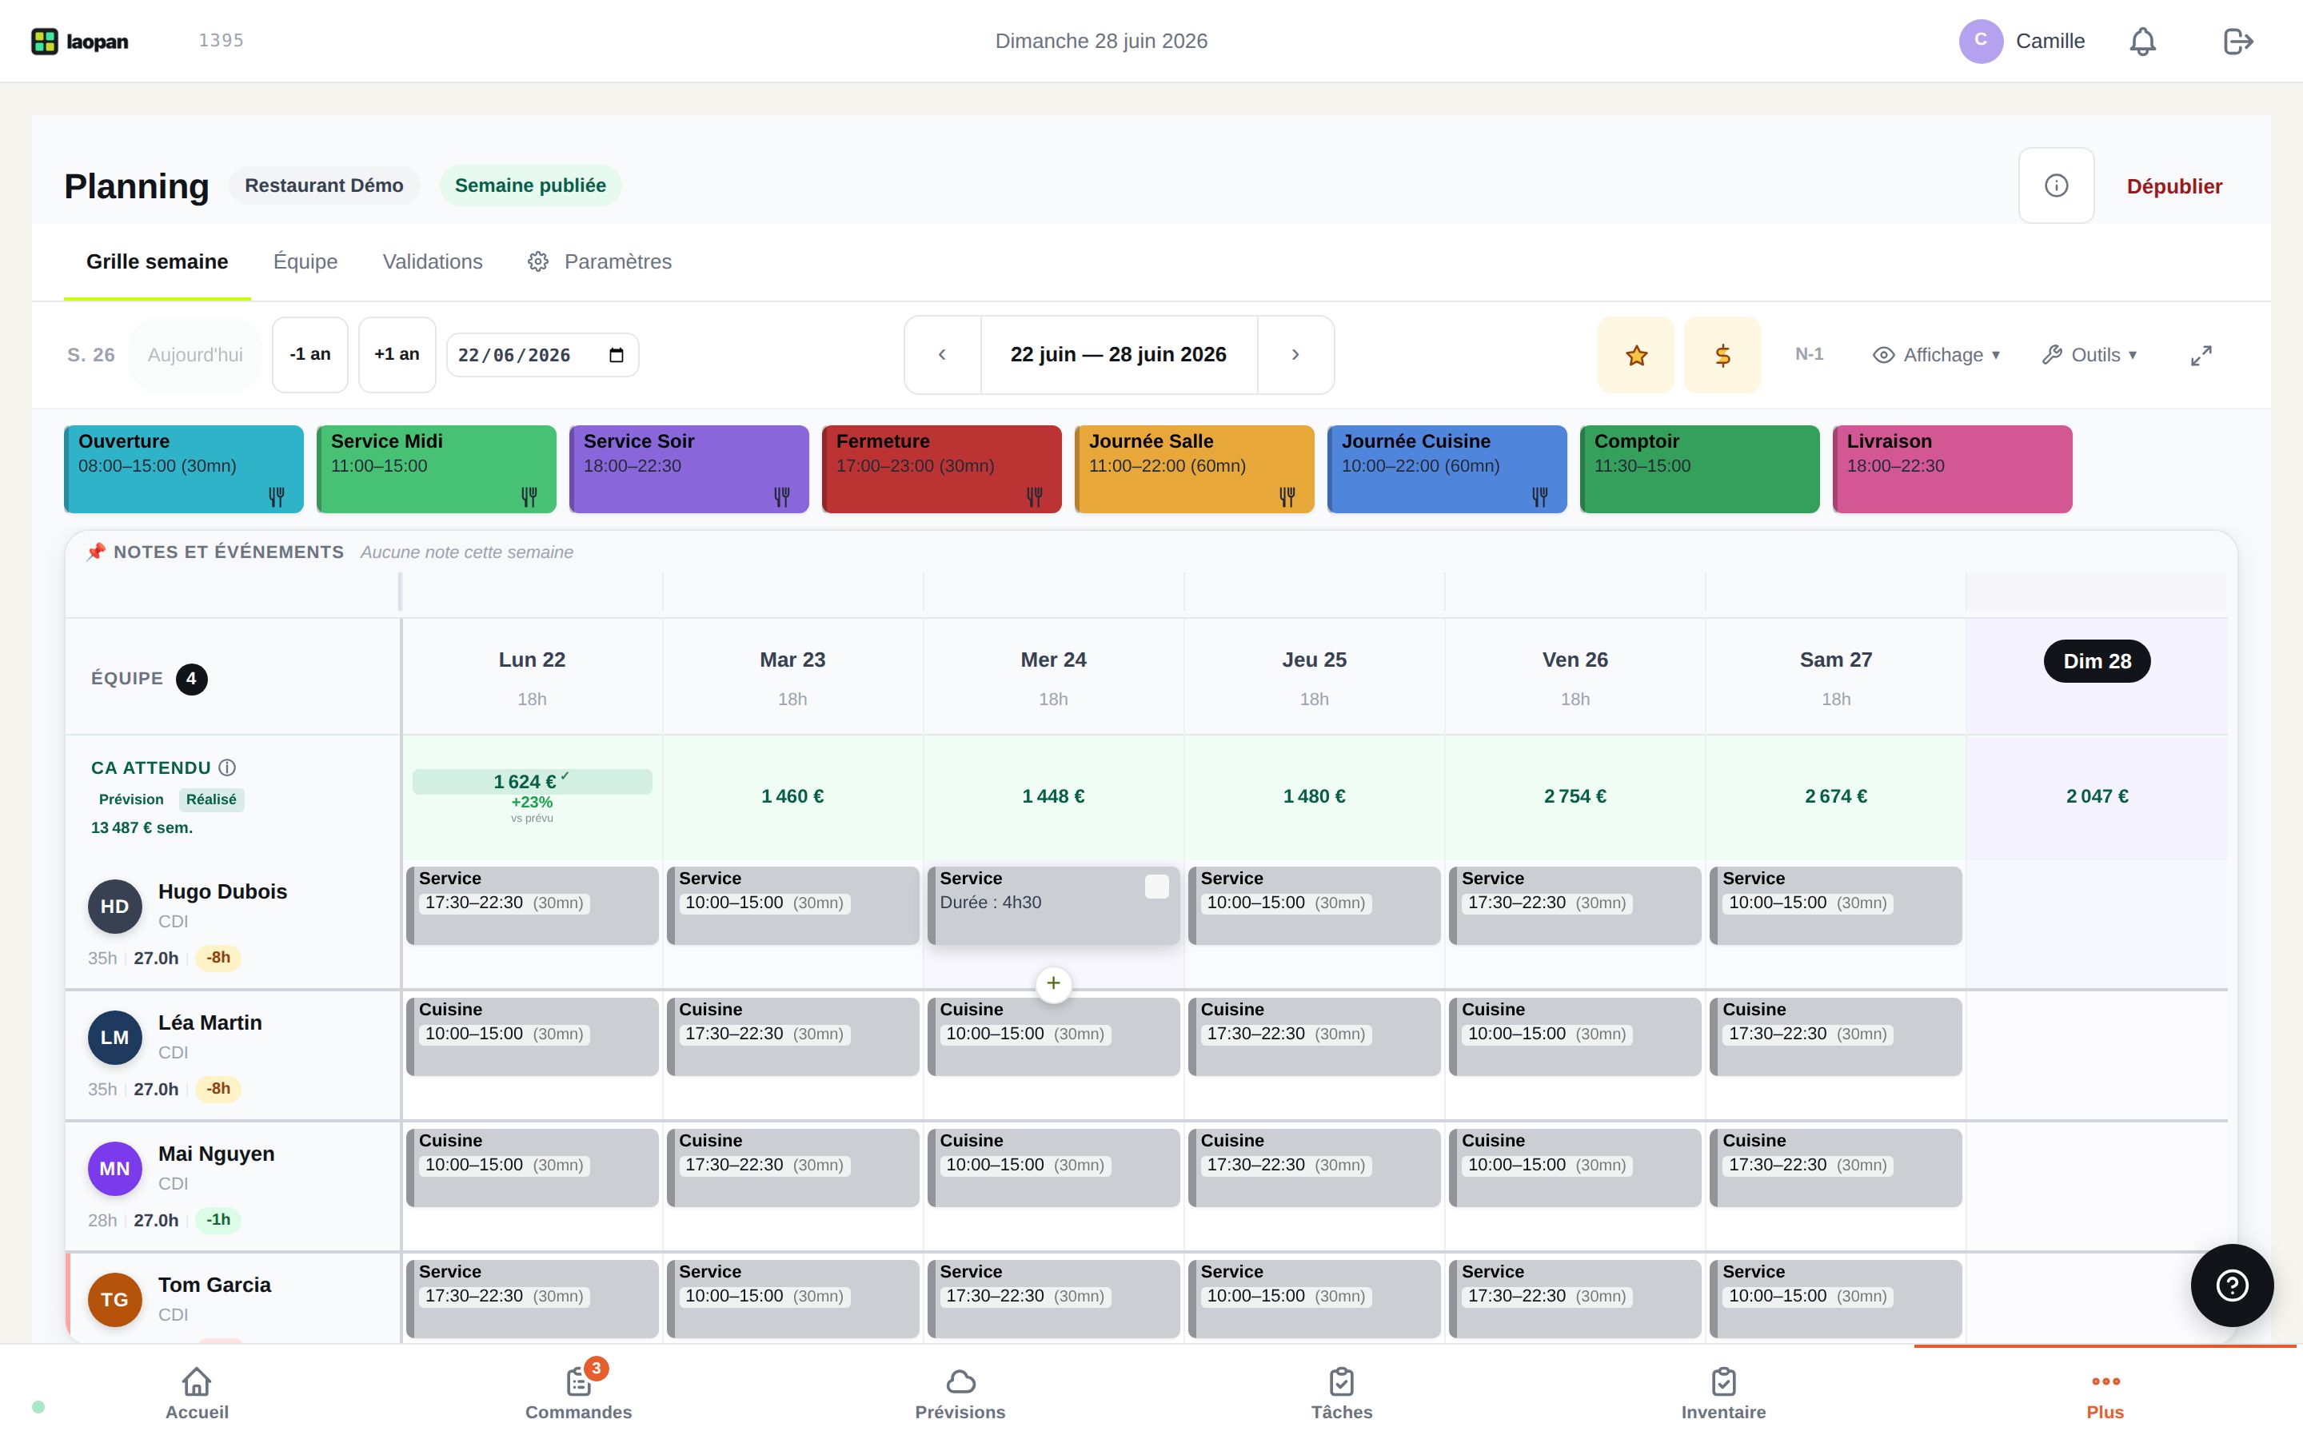Image resolution: width=2303 pixels, height=1439 pixels.
Task: Open Inventaire from bottom navigation
Action: 1723,1393
